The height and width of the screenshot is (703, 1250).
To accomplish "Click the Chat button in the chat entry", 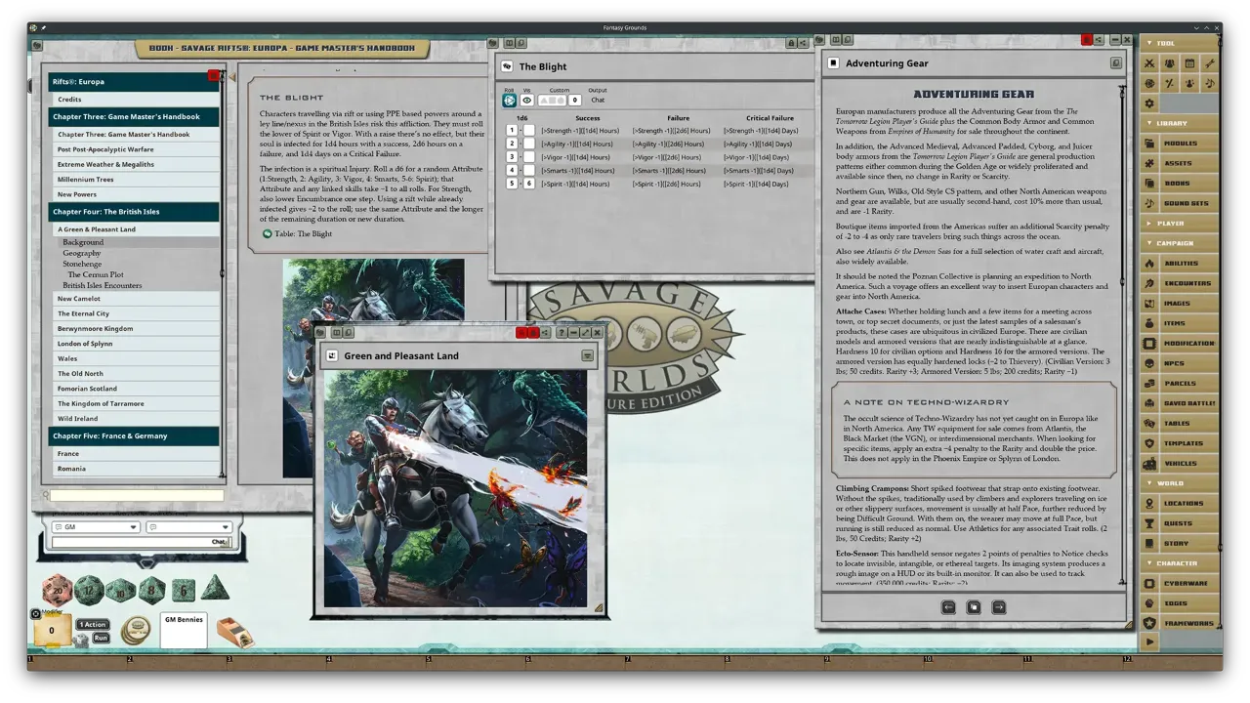I will pos(219,542).
